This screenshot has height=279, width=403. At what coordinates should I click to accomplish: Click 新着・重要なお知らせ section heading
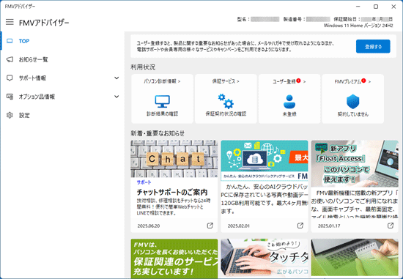click(x=158, y=133)
